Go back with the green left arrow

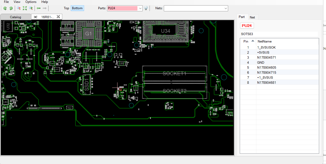[x=39, y=8]
